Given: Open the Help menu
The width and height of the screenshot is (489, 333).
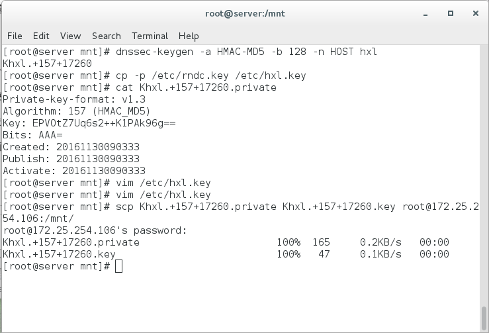Looking at the screenshot, I should [189, 36].
